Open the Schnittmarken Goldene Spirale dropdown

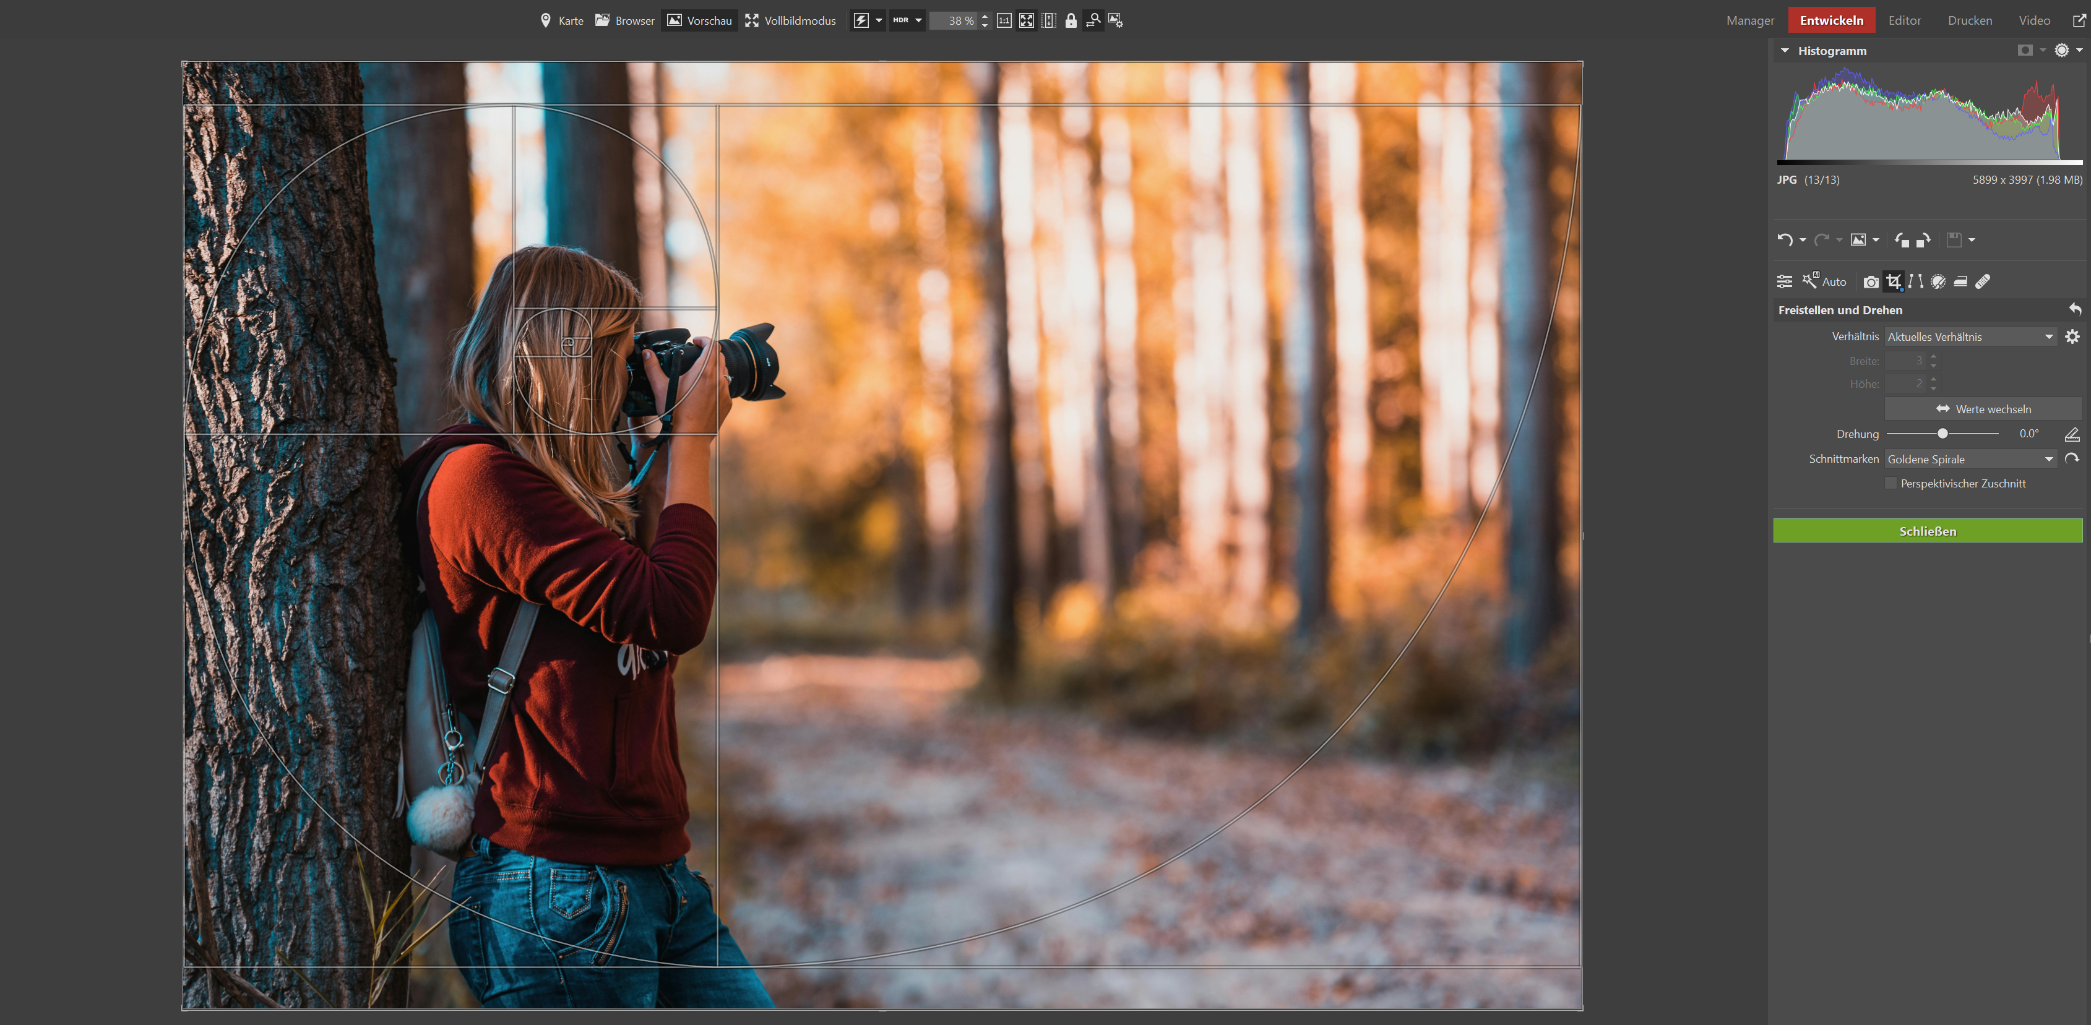pyautogui.click(x=1970, y=460)
